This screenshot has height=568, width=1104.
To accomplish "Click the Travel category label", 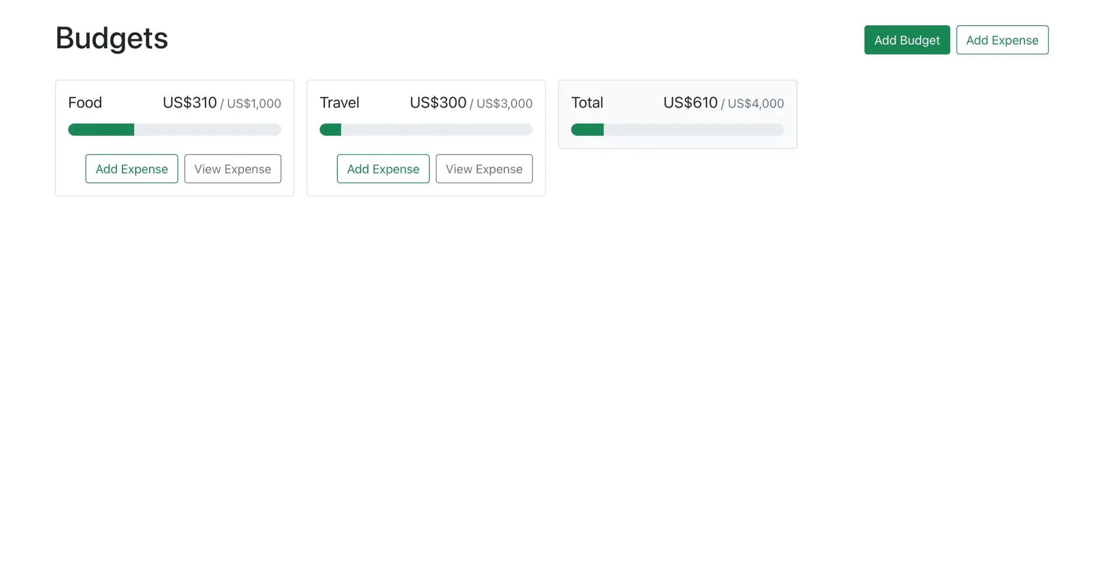I will point(339,102).
